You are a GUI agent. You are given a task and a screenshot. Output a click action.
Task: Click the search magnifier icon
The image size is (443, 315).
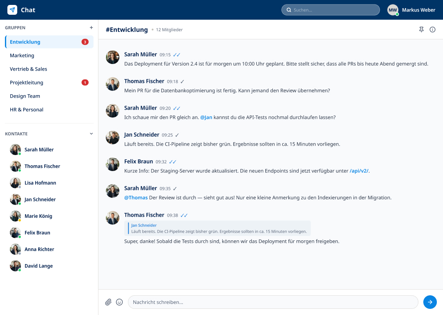click(x=289, y=10)
